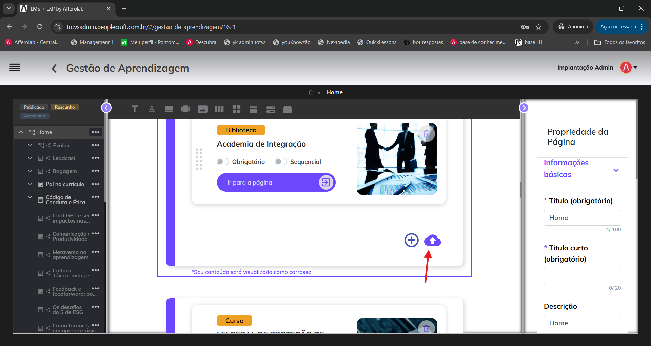
Task: Open the hamburger menu at top left
Action: click(x=15, y=68)
